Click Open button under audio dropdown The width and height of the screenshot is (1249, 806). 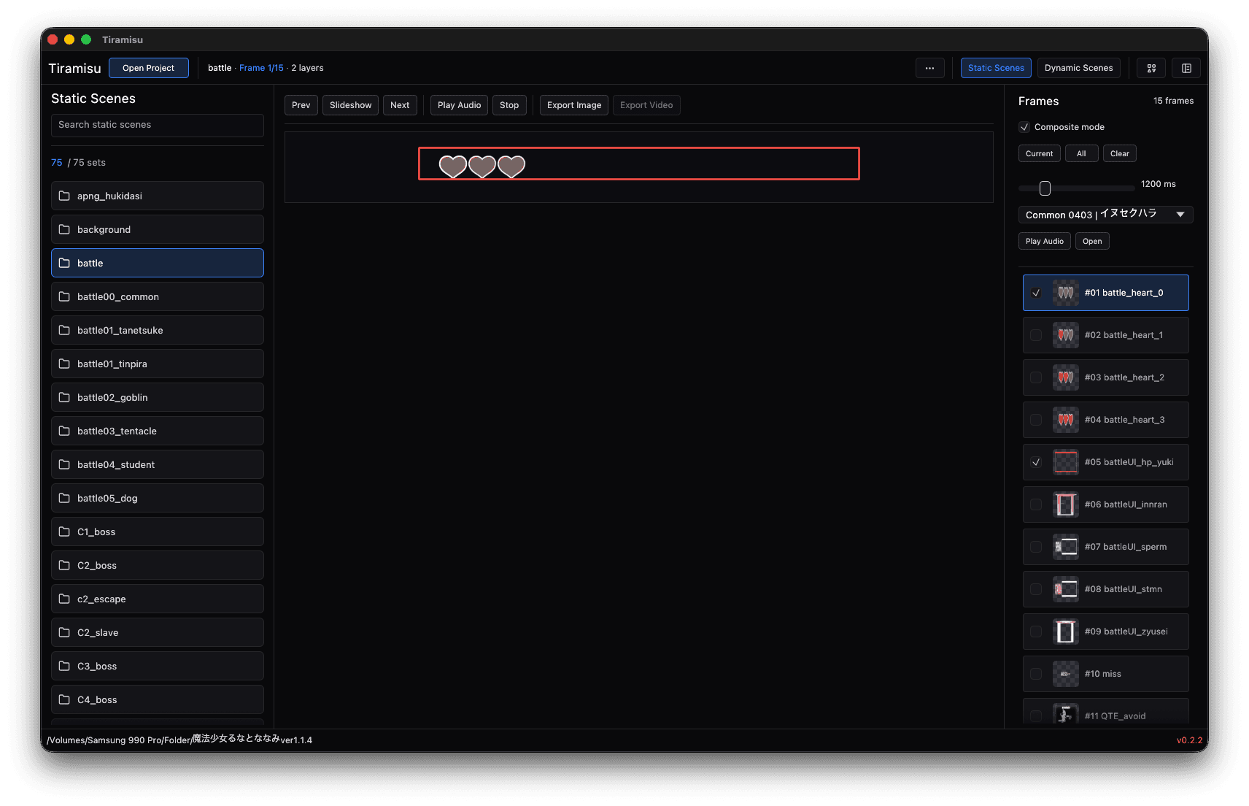pos(1091,241)
